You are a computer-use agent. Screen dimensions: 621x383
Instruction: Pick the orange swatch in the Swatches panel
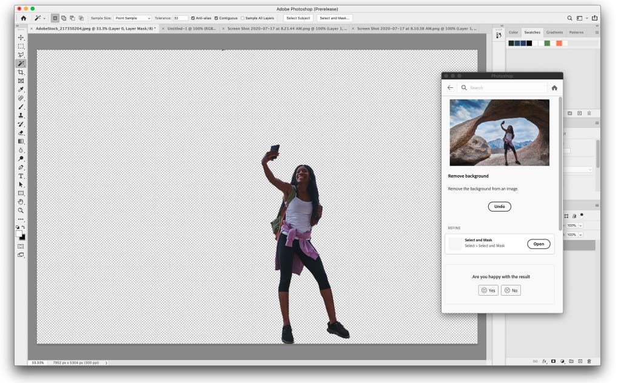[559, 44]
